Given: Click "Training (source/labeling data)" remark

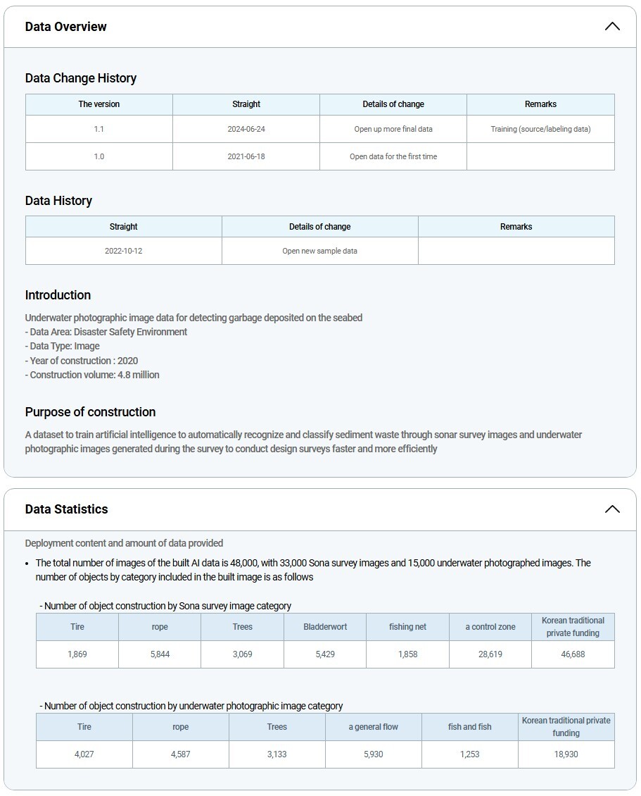Looking at the screenshot, I should pyautogui.click(x=540, y=129).
